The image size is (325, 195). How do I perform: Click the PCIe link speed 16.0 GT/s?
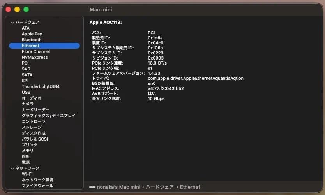click(157, 63)
